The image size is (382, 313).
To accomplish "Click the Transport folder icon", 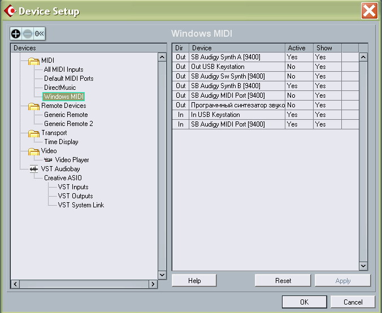I will (34, 133).
